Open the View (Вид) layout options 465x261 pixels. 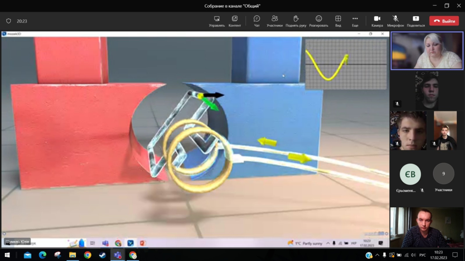(x=338, y=21)
